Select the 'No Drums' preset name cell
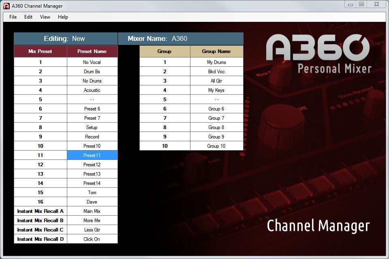 click(x=92, y=81)
